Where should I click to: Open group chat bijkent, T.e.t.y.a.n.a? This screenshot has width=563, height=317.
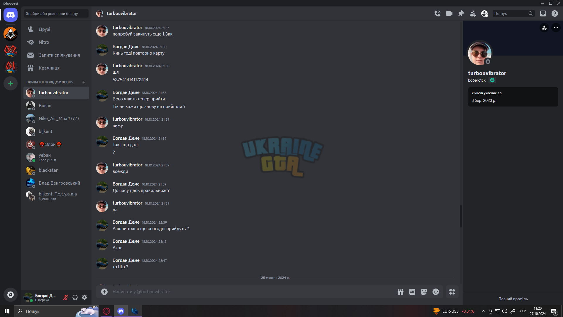point(56,196)
